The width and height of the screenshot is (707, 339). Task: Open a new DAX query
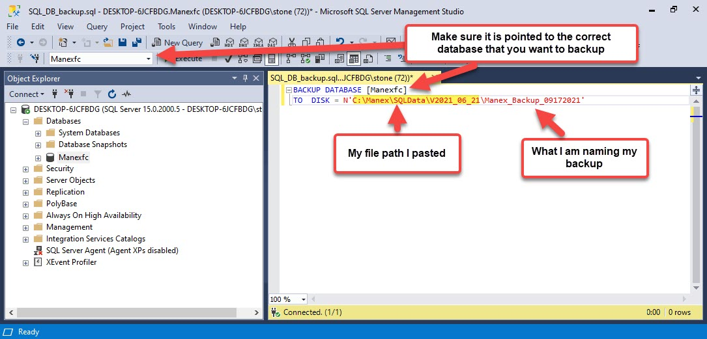pyautogui.click(x=272, y=43)
